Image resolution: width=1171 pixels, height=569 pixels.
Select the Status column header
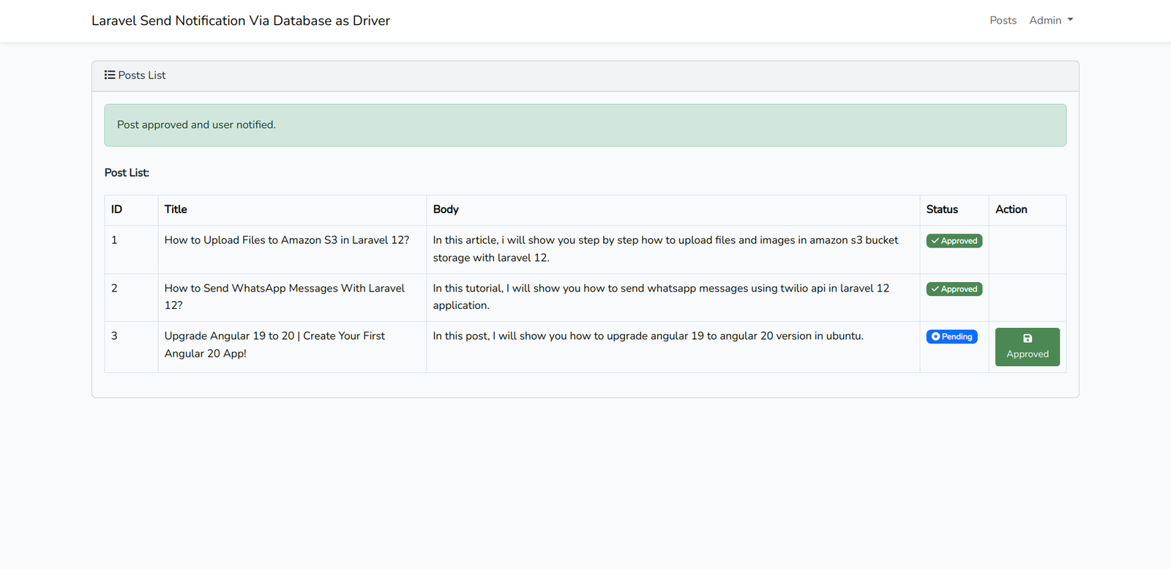942,209
